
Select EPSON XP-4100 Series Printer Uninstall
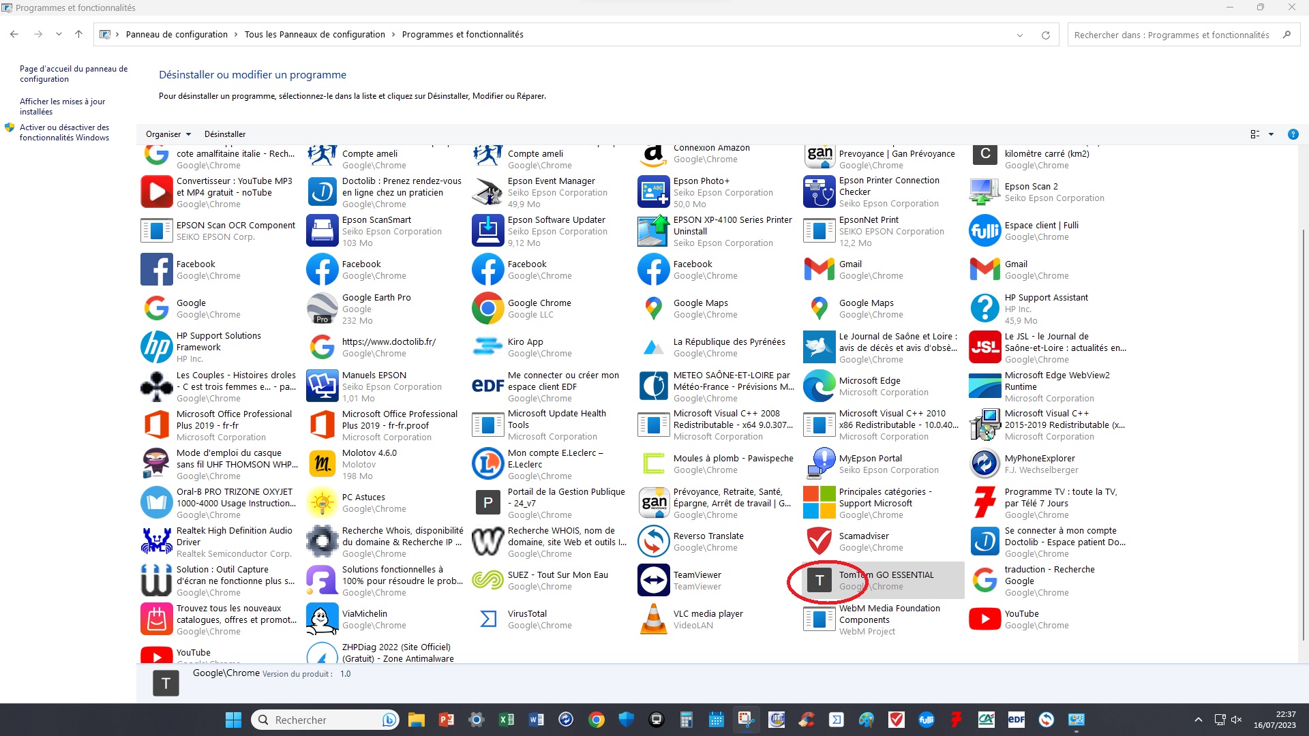[x=717, y=231]
